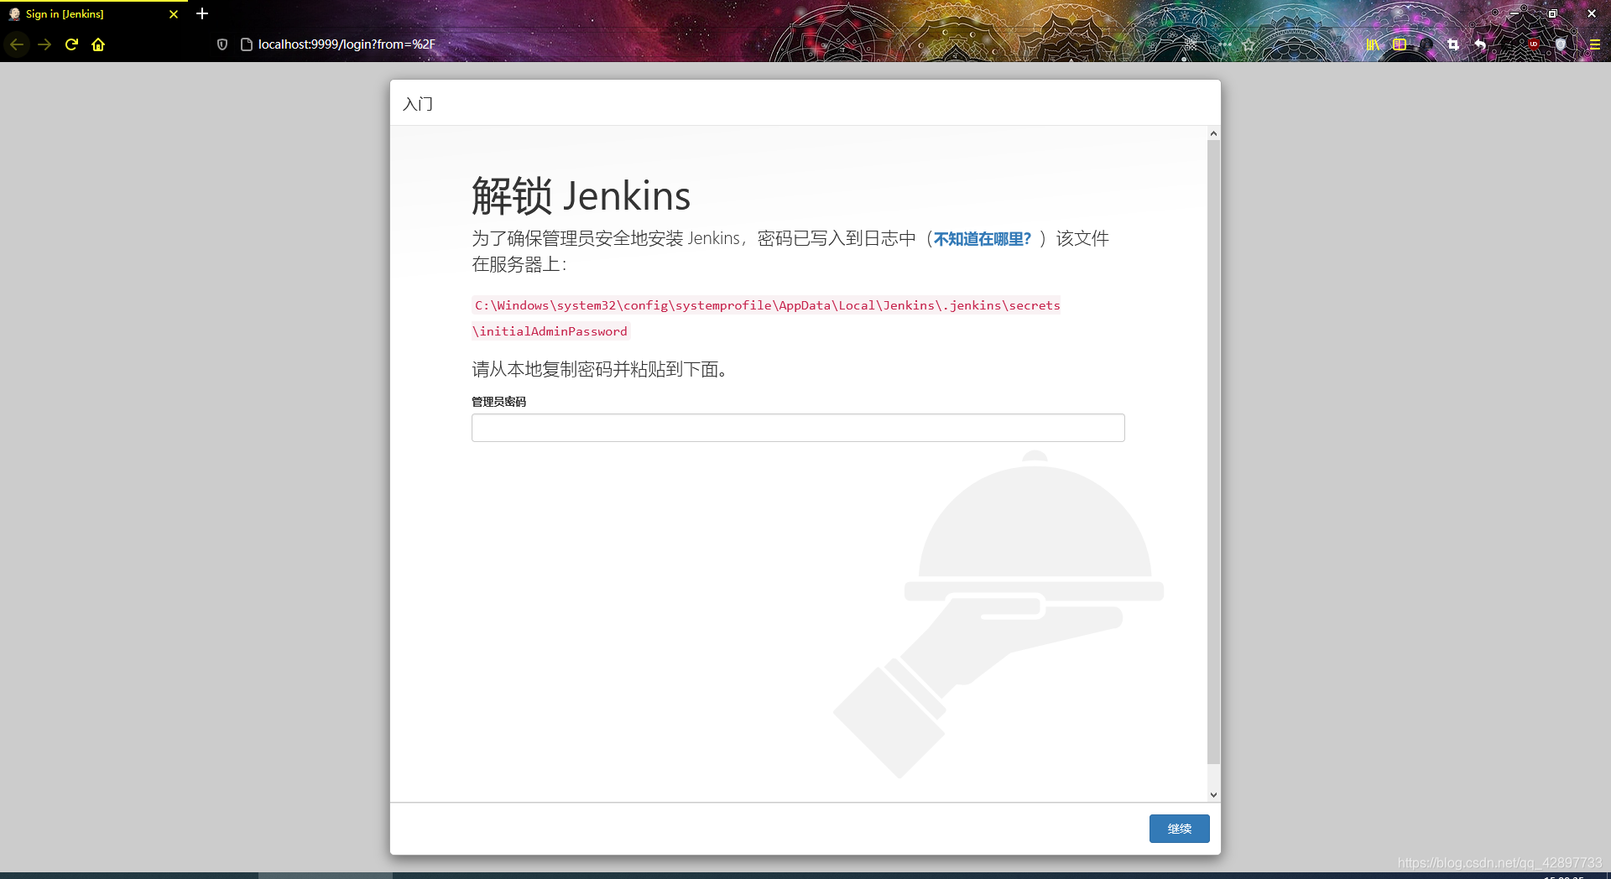Click the undo arrow toolbar icon
The width and height of the screenshot is (1611, 879).
[1480, 44]
